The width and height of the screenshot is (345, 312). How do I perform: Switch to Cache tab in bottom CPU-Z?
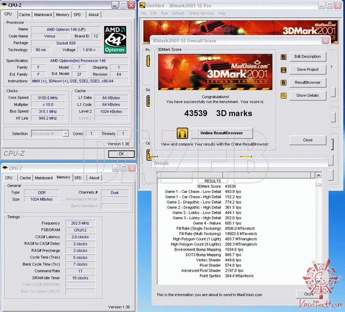tap(25, 178)
